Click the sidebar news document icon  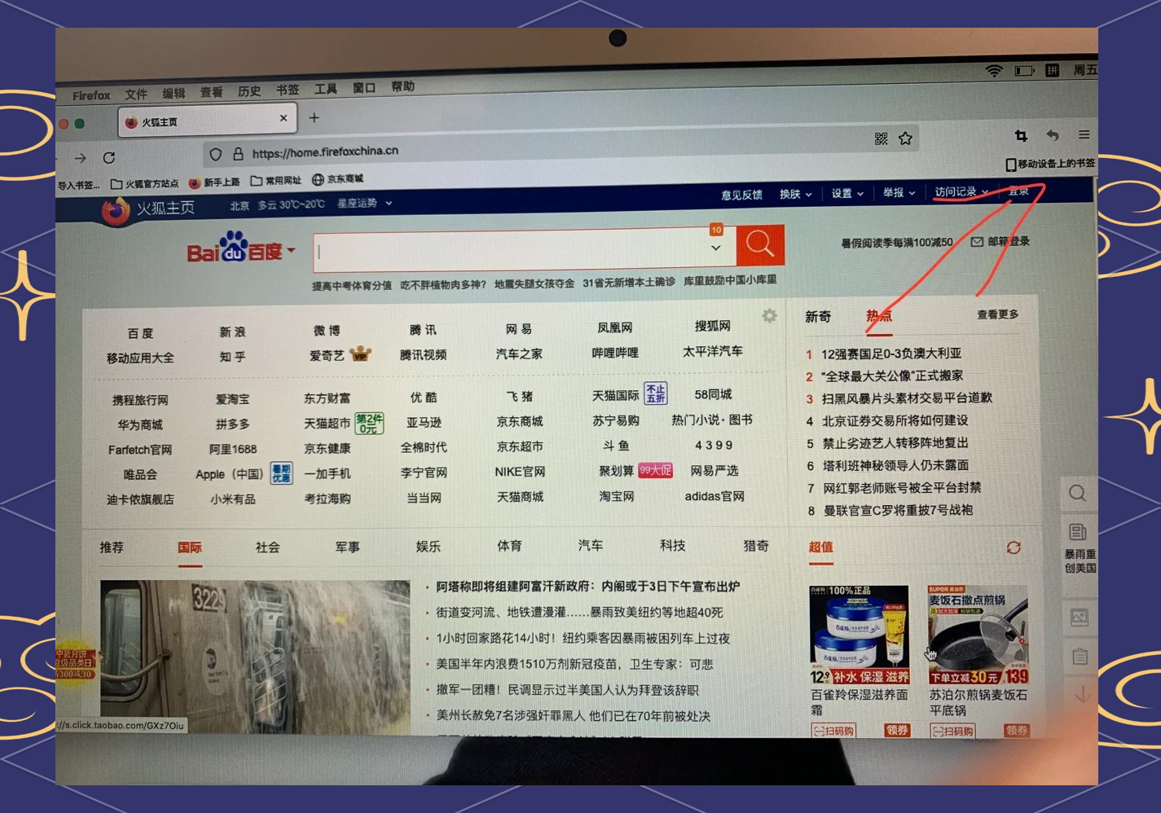pyautogui.click(x=1078, y=533)
